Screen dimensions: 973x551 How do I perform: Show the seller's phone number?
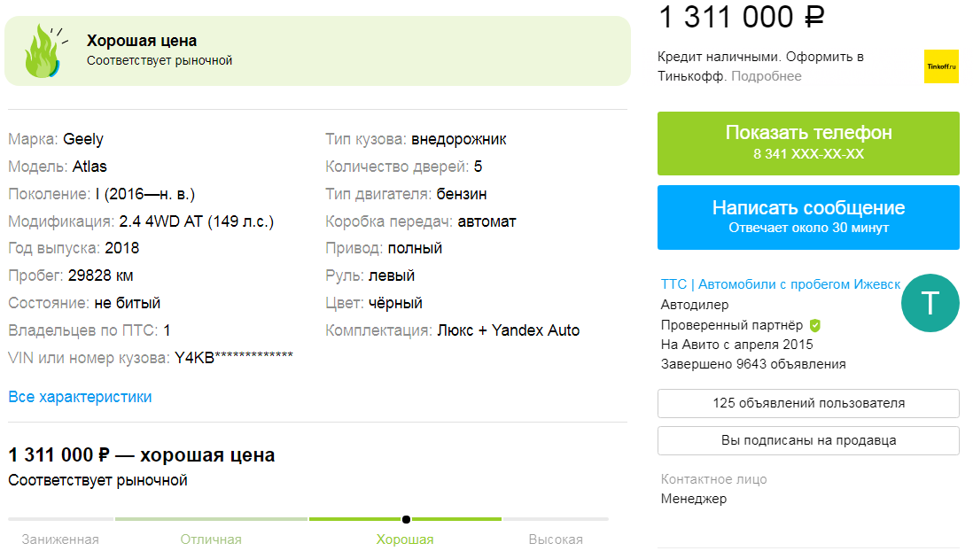pos(808,144)
